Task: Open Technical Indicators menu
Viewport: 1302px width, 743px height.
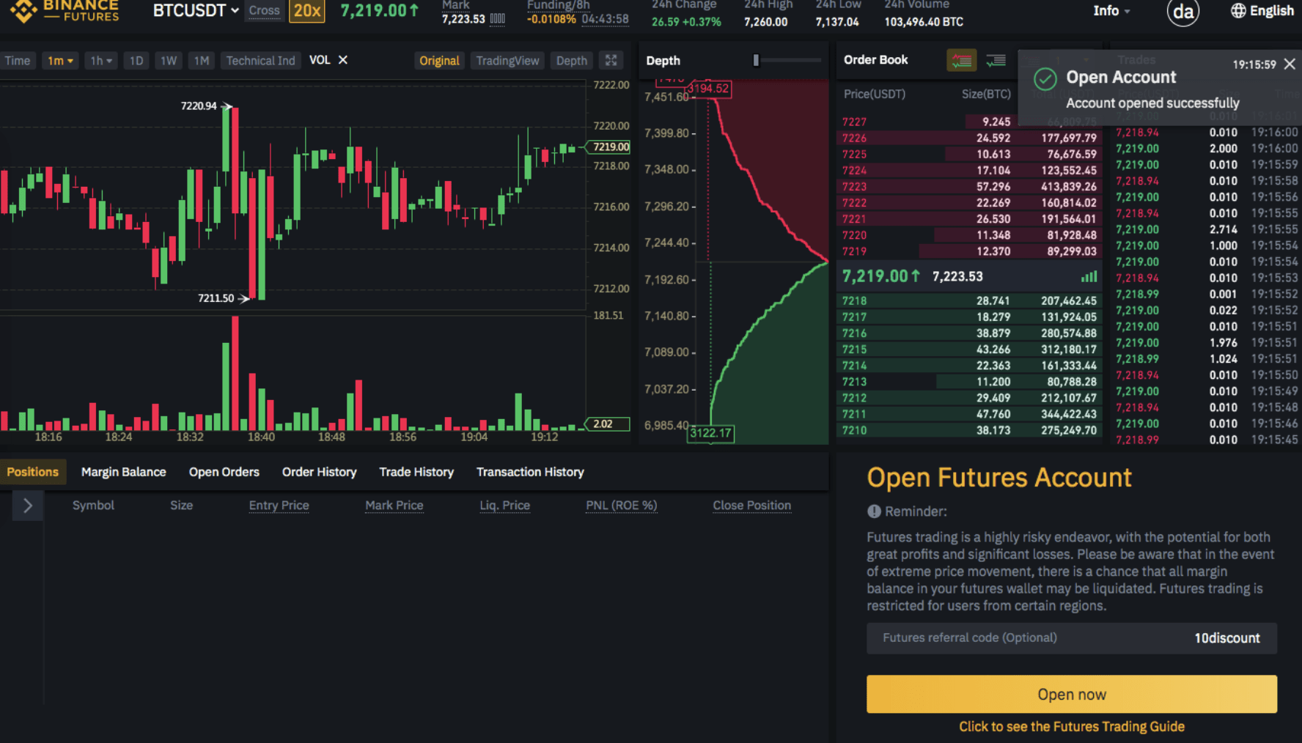Action: tap(260, 61)
